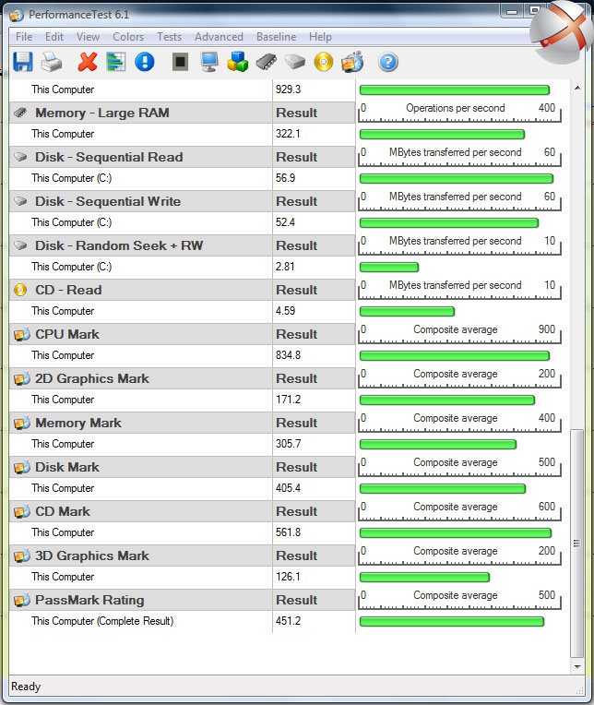
Task: Click the black square Stop toolbar icon
Action: click(x=180, y=62)
